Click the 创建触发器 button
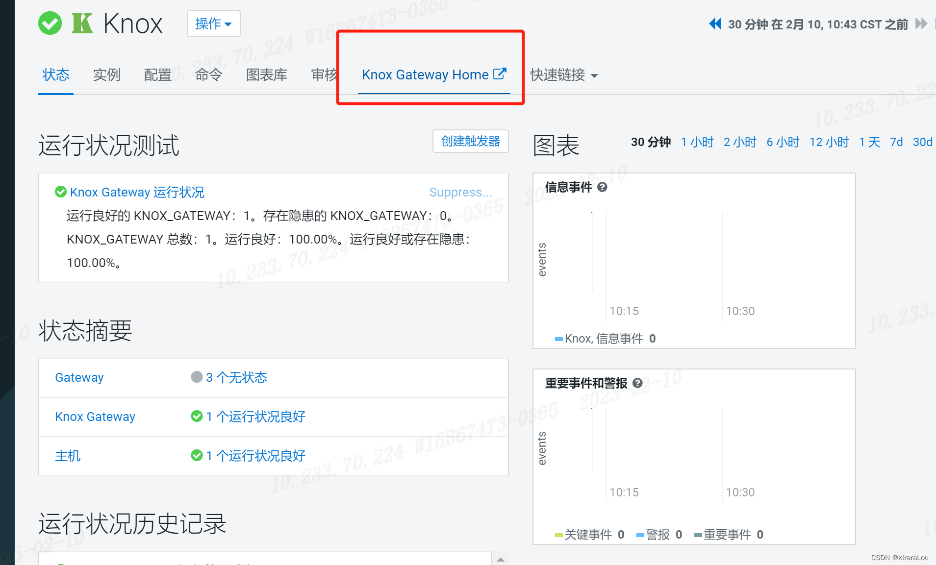 tap(471, 141)
